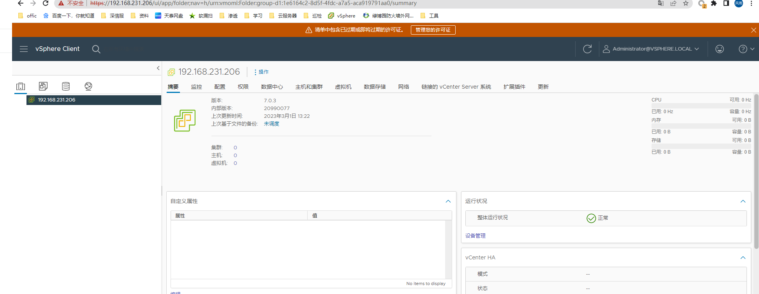Open the 网络 tab
This screenshot has width=759, height=294.
[x=403, y=87]
